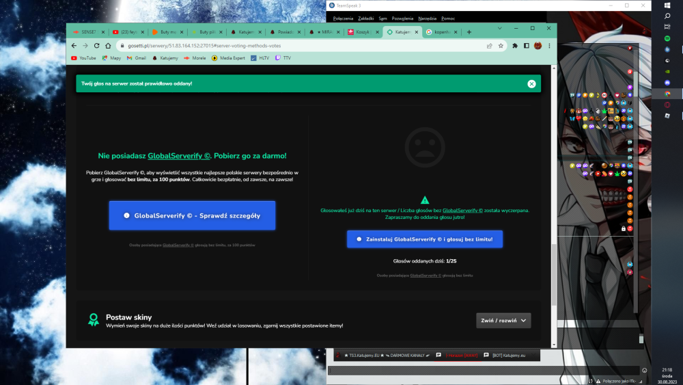The height and width of the screenshot is (385, 683).
Task: Open the Chrome home page button
Action: (108, 46)
